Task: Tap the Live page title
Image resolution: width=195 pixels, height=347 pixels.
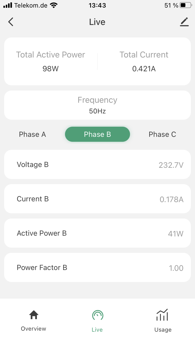Action: (x=97, y=22)
